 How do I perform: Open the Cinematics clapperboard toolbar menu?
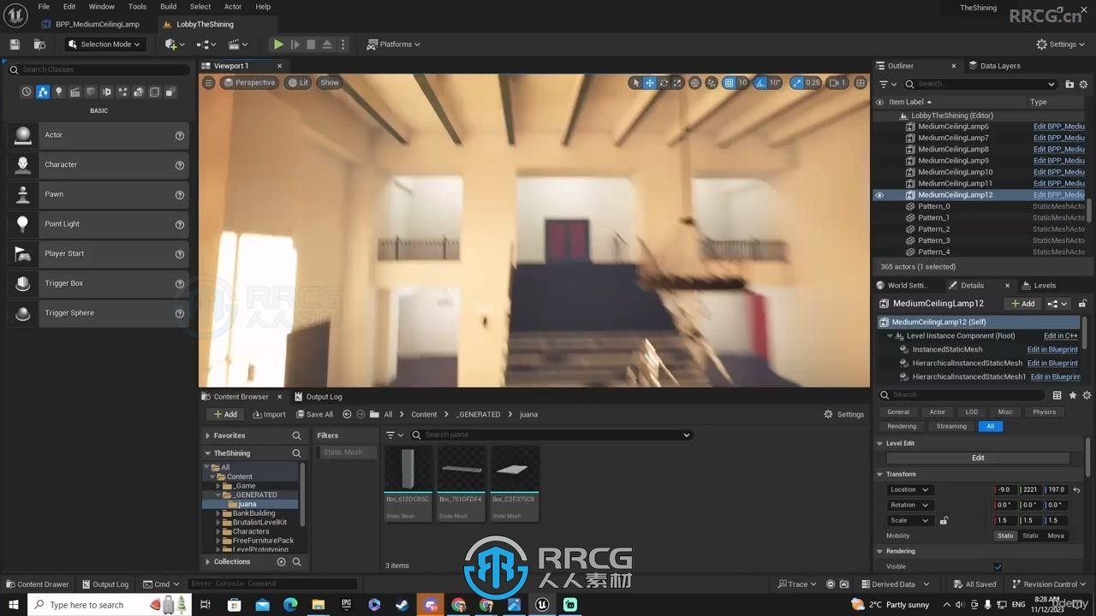coord(237,44)
